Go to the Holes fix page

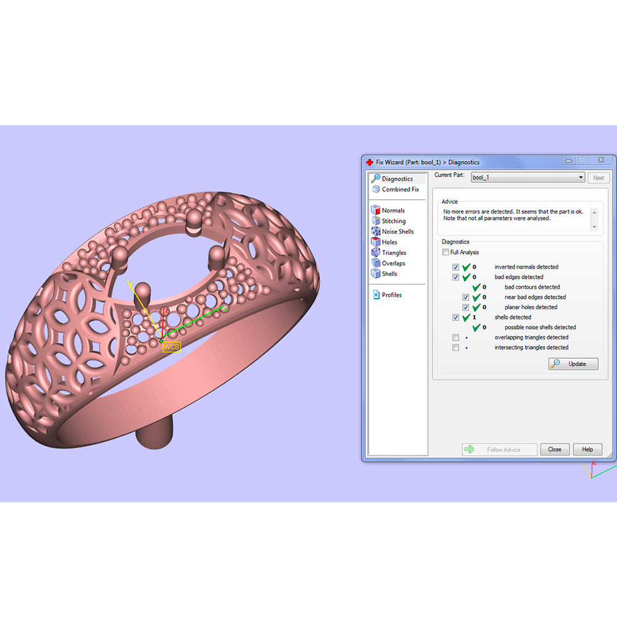click(x=389, y=242)
